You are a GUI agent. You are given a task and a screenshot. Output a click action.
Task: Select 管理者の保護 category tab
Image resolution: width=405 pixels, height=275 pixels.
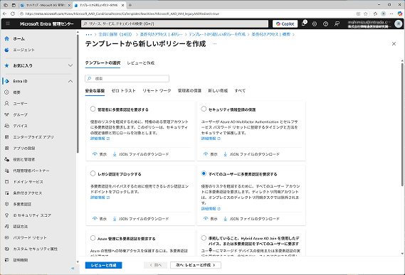189,91
